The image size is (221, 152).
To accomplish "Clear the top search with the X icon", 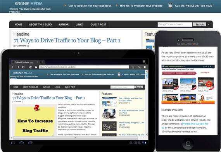I will pyautogui.click(x=208, y=24).
